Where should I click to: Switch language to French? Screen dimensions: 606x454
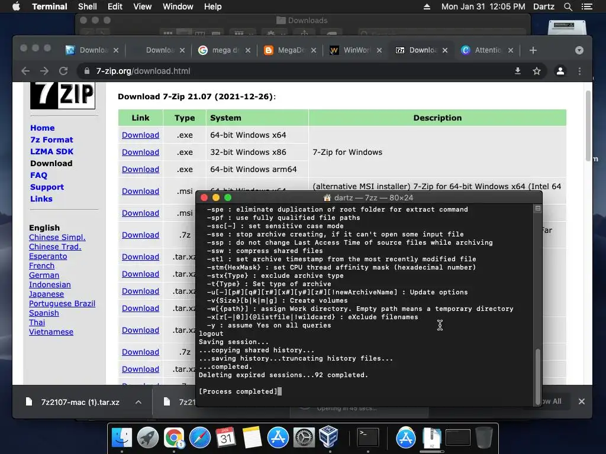42,265
